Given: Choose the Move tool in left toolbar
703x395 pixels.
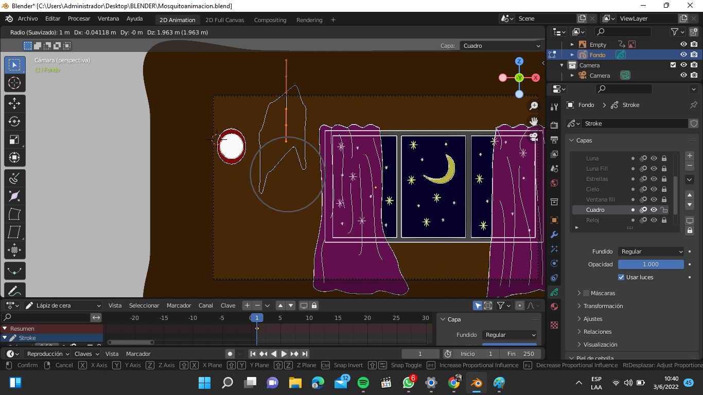Looking at the screenshot, I should click(x=14, y=103).
